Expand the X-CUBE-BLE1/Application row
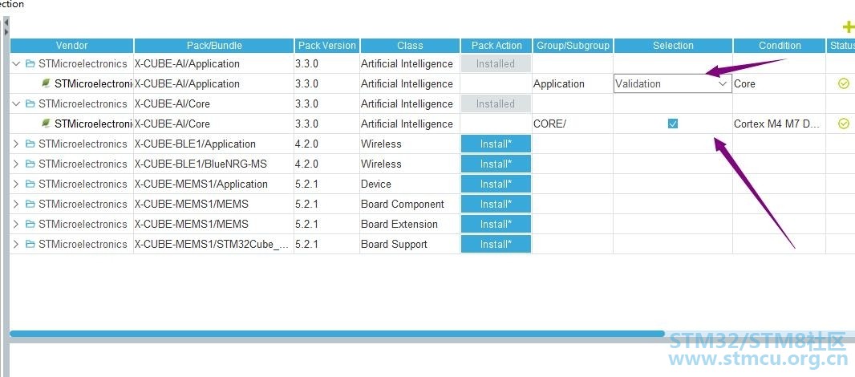The width and height of the screenshot is (855, 377). 16,144
